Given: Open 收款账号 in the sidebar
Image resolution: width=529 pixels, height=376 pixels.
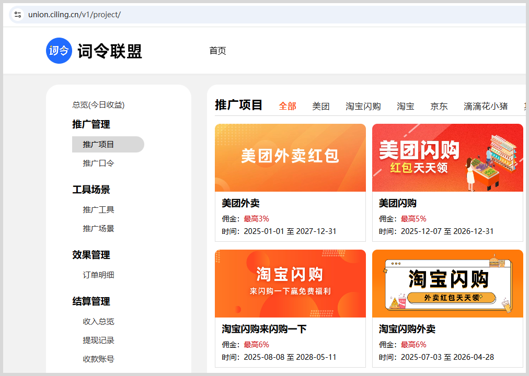Looking at the screenshot, I should tap(98, 359).
